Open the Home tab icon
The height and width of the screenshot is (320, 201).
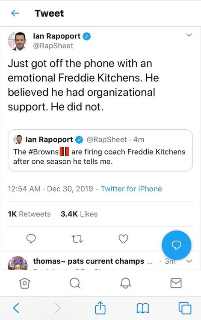(25, 283)
